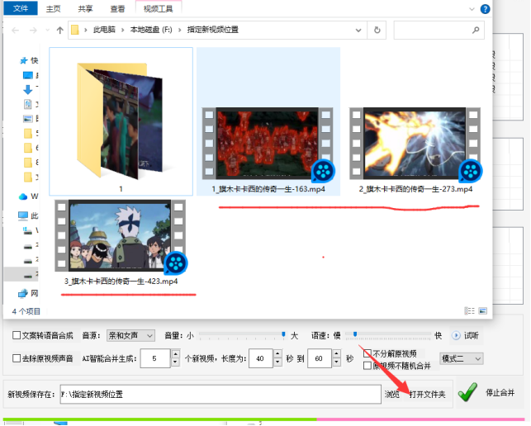This screenshot has height=426, width=531.
Task: Select the network icon in sidebar
Action: tap(23, 293)
